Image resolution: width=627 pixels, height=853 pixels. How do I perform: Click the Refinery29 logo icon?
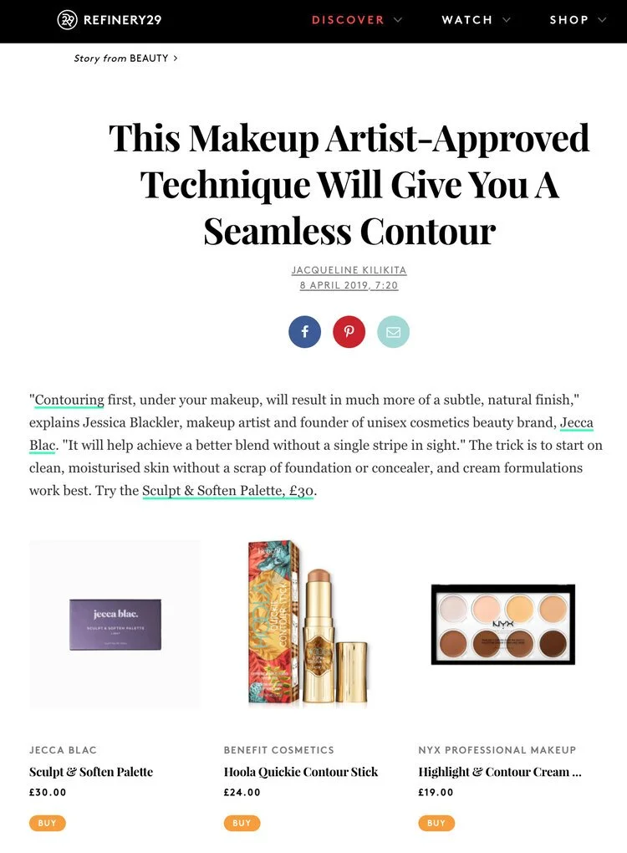pos(67,20)
